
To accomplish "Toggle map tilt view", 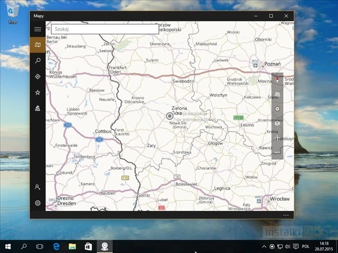I will [x=277, y=94].
